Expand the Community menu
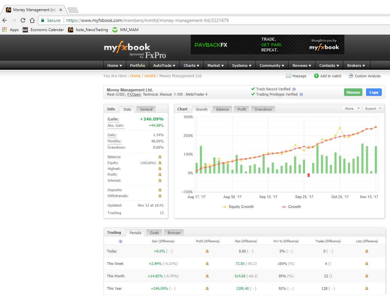Screen dimensions: 390x296 272,65
